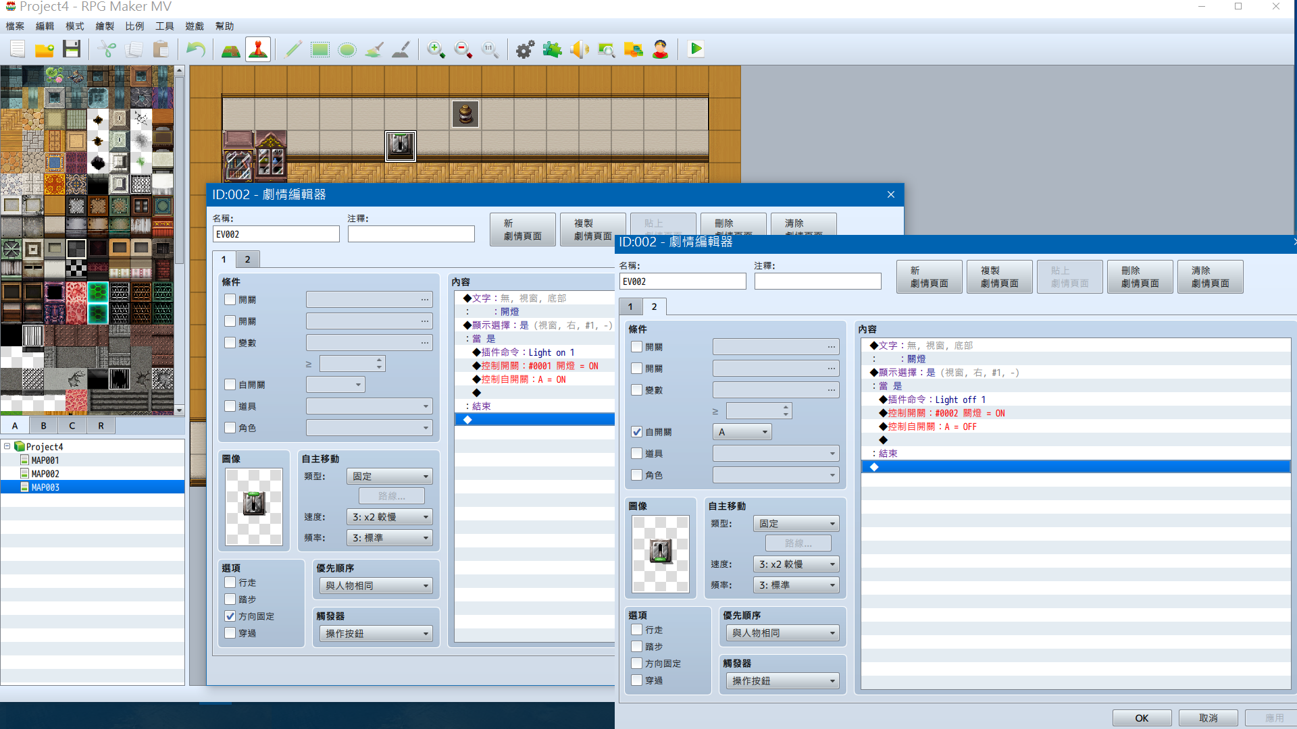Switch to page tab 1 in front editor
1297x729 pixels.
(x=631, y=306)
